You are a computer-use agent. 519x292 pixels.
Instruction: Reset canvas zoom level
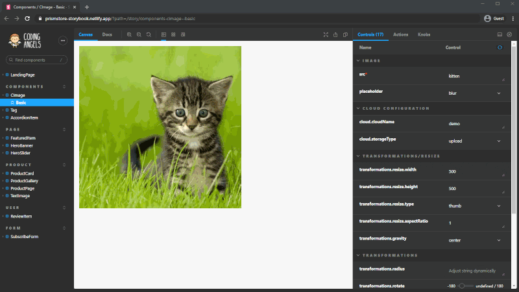[149, 34]
